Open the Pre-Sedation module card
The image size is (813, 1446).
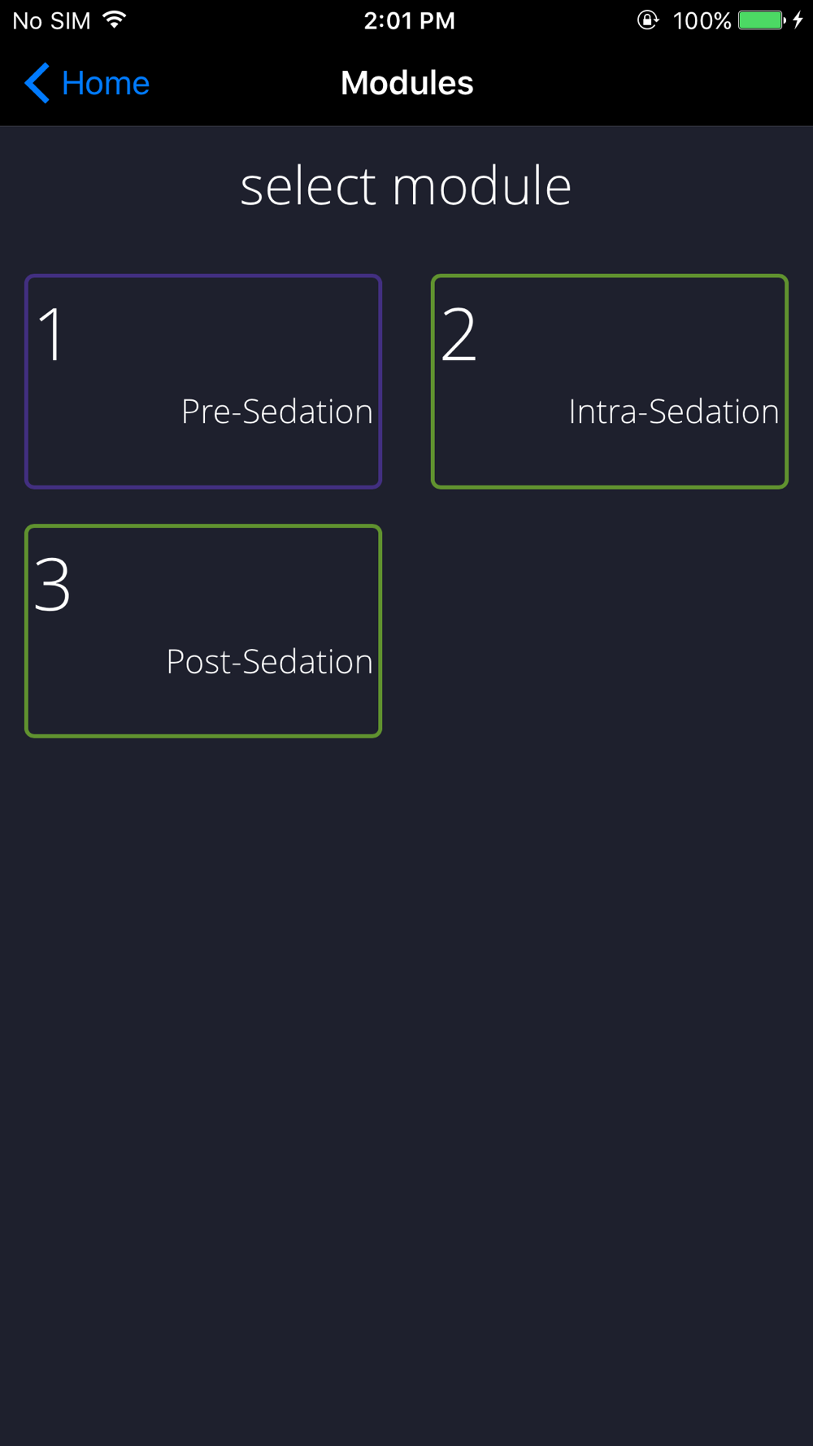[203, 381]
